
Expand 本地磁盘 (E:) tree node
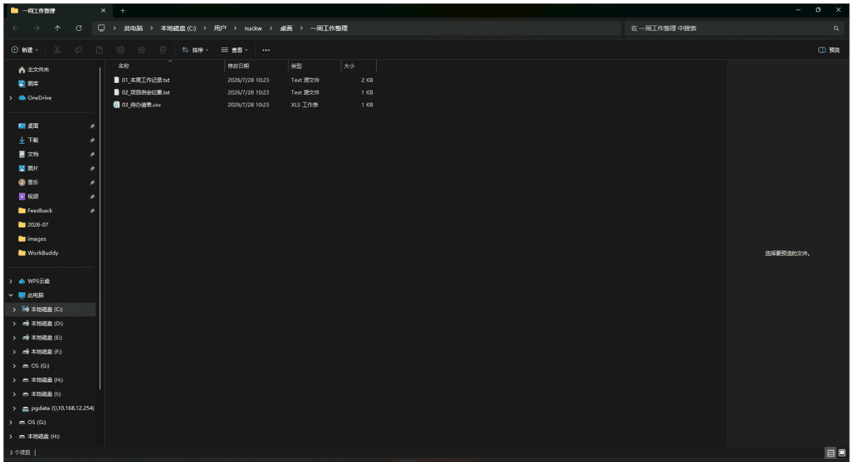coord(14,337)
